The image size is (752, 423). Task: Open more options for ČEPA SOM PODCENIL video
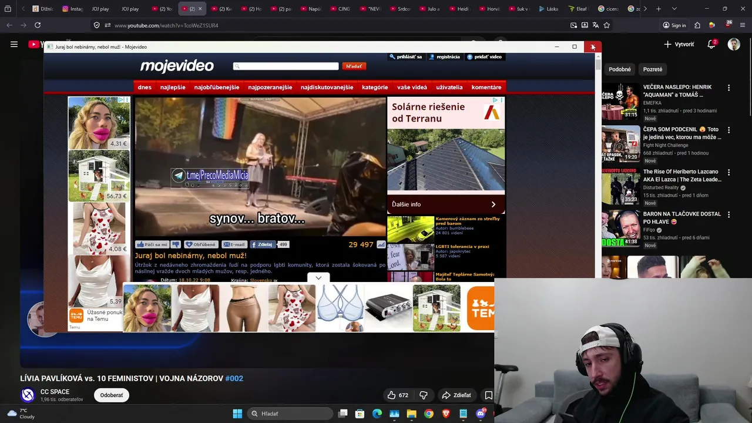click(729, 130)
